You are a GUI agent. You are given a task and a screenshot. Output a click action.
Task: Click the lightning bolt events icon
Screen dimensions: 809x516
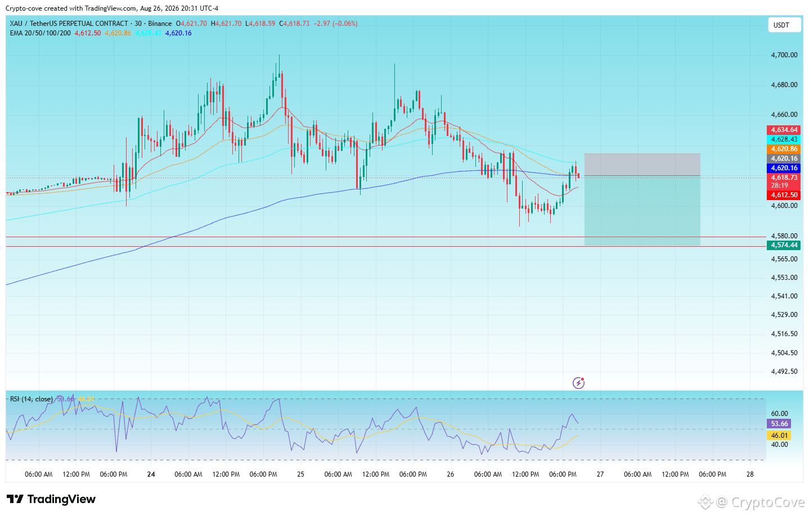(x=578, y=383)
